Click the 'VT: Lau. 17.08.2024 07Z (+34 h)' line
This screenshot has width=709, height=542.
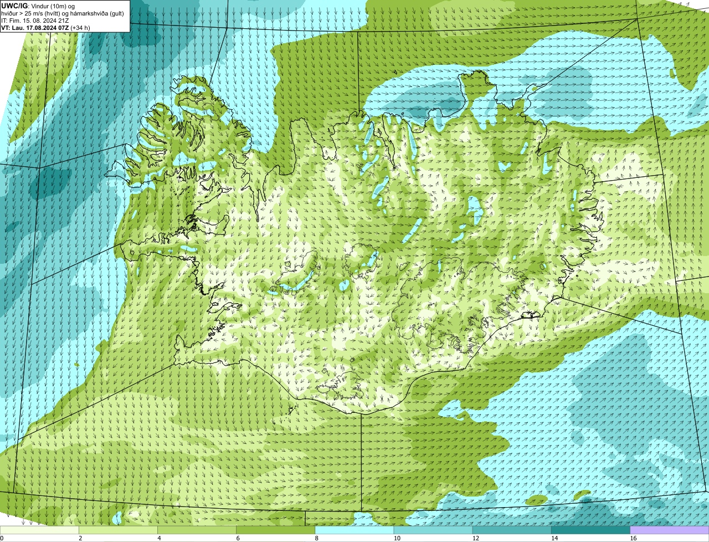pos(45,28)
